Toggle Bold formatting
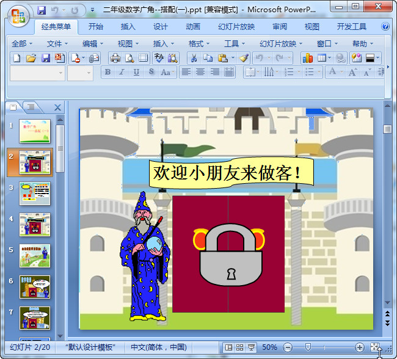397x359 pixels. [107, 72]
